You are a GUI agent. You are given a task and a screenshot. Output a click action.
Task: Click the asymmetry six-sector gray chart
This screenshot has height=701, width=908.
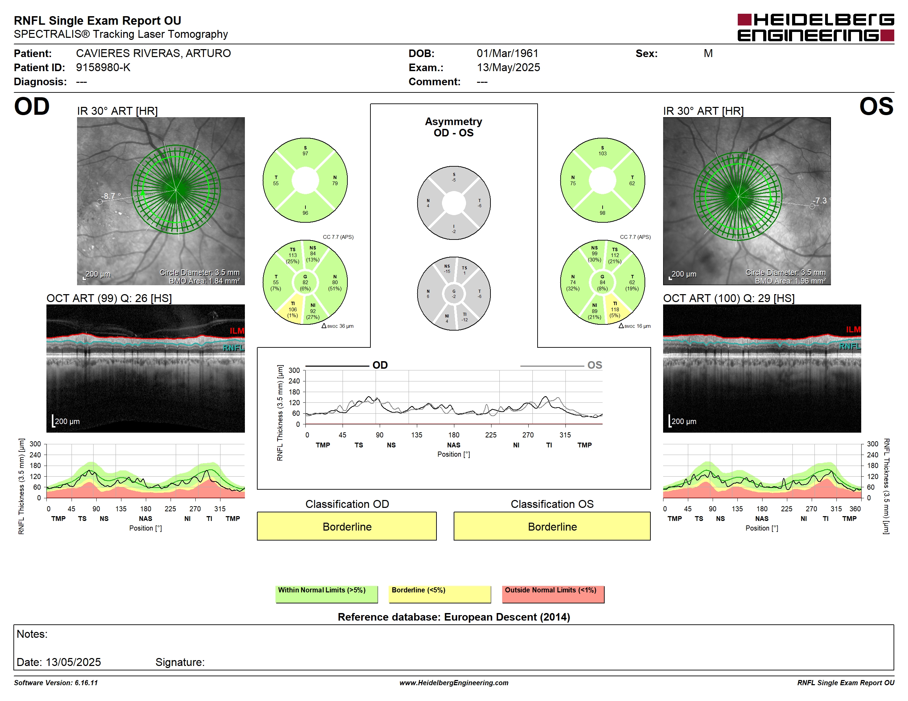click(454, 293)
